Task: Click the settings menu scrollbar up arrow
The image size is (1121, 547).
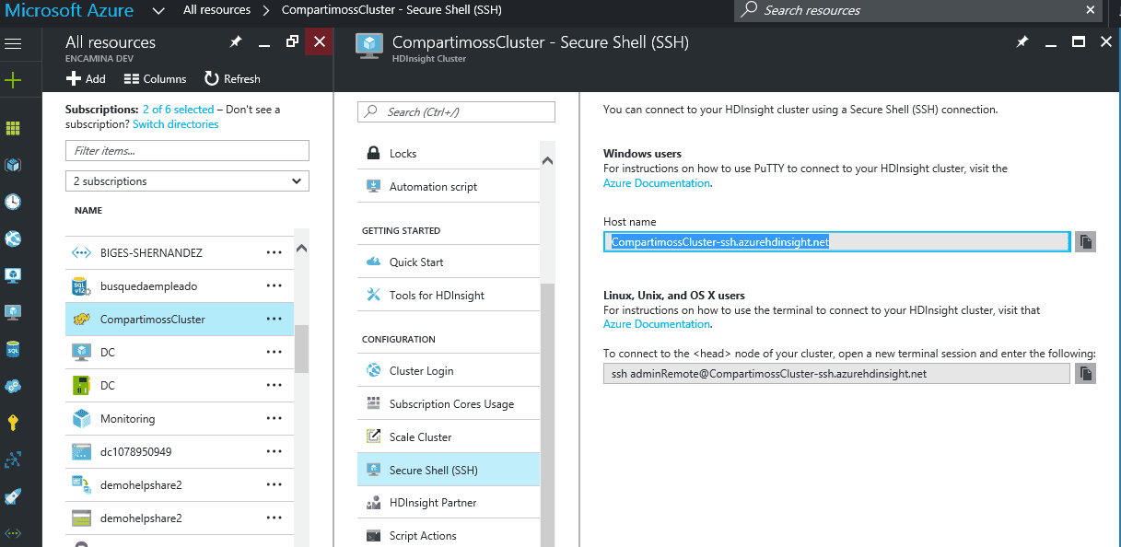Action: (x=547, y=159)
